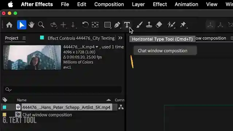
Task: Click the cyan swatch on Effect Controls tab
Action: tap(42, 38)
